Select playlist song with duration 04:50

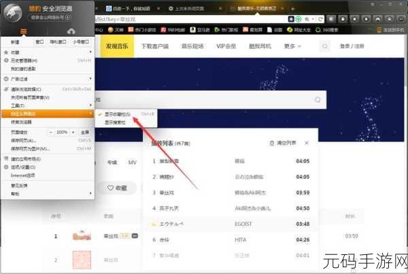pos(231,209)
